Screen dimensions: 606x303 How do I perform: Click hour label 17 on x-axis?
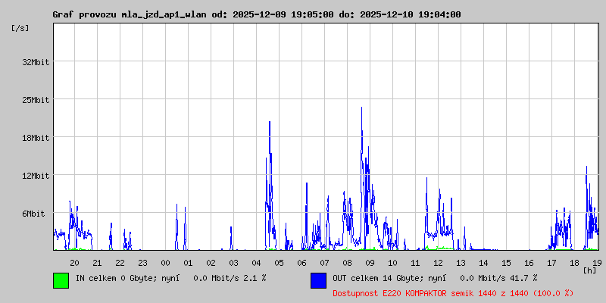(551, 263)
